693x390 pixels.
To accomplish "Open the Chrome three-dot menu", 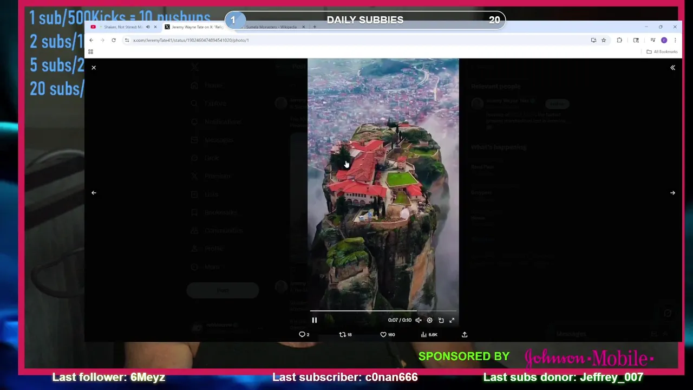I will [675, 40].
